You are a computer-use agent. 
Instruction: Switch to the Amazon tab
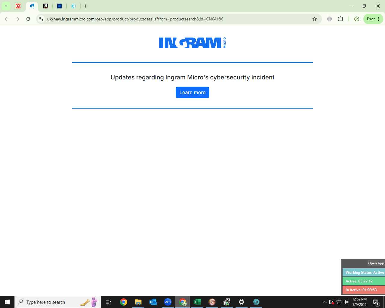click(46, 6)
